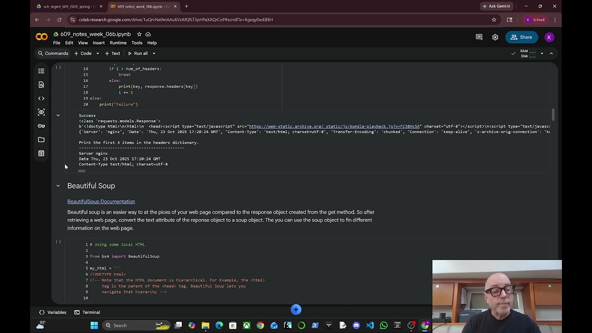
Task: Open the Edit menu
Action: pyautogui.click(x=69, y=43)
